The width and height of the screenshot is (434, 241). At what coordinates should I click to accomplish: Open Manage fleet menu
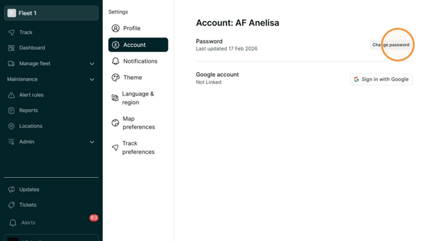tap(34, 63)
